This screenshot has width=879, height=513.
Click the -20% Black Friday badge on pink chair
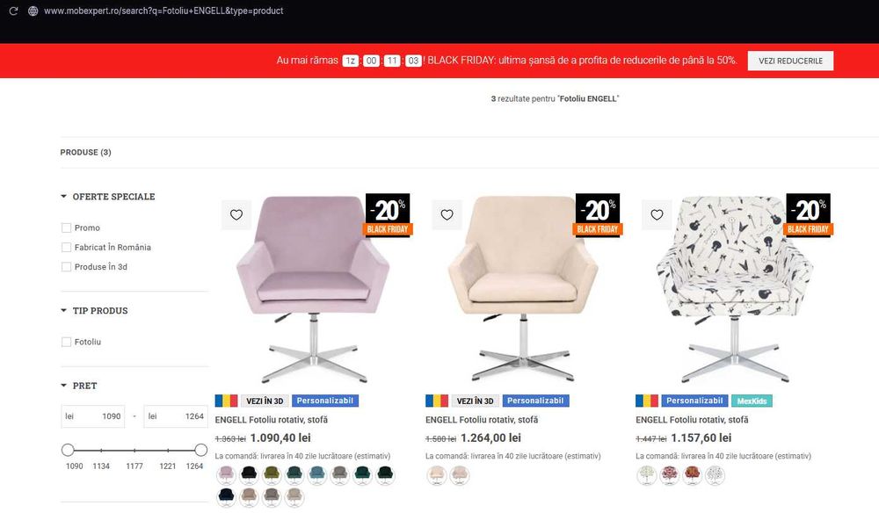(x=389, y=214)
